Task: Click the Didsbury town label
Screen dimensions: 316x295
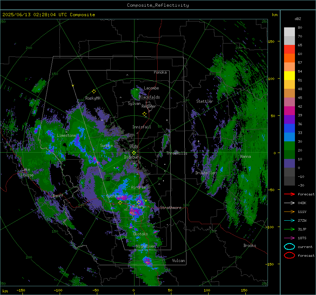Action: [132, 157]
